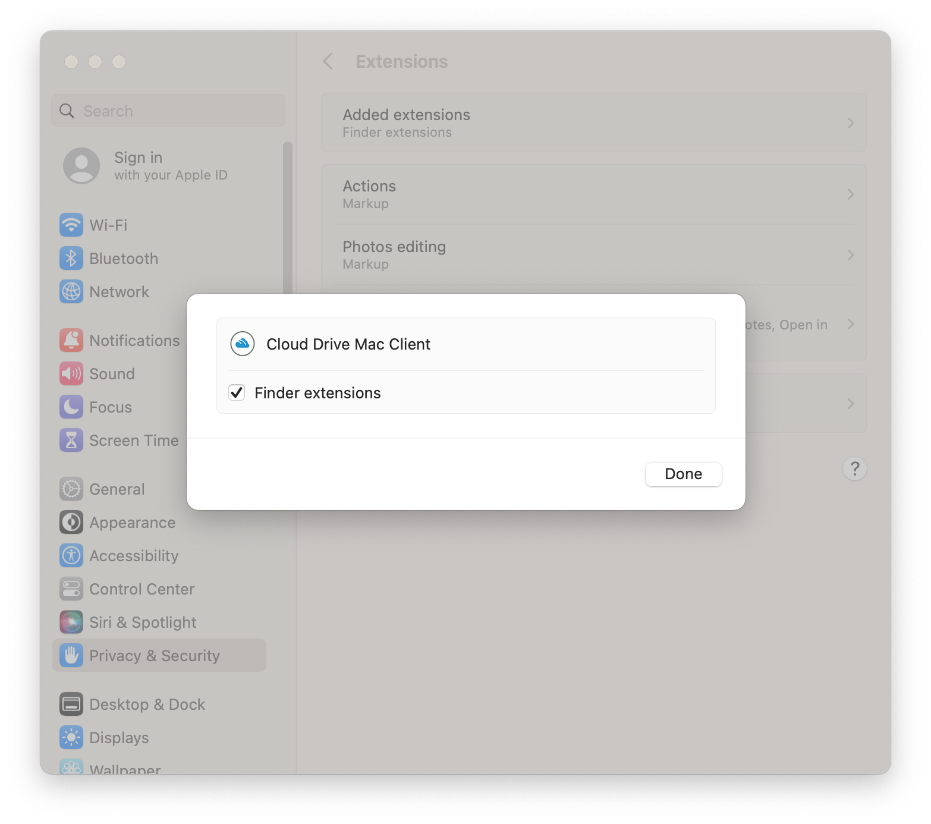Click the Finder extensions label
Image resolution: width=931 pixels, height=824 pixels.
pyautogui.click(x=317, y=393)
